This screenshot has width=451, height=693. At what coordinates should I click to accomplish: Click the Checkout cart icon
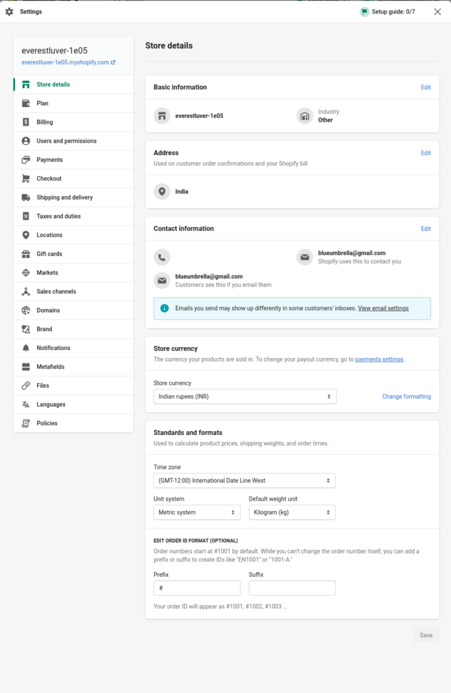pos(26,179)
